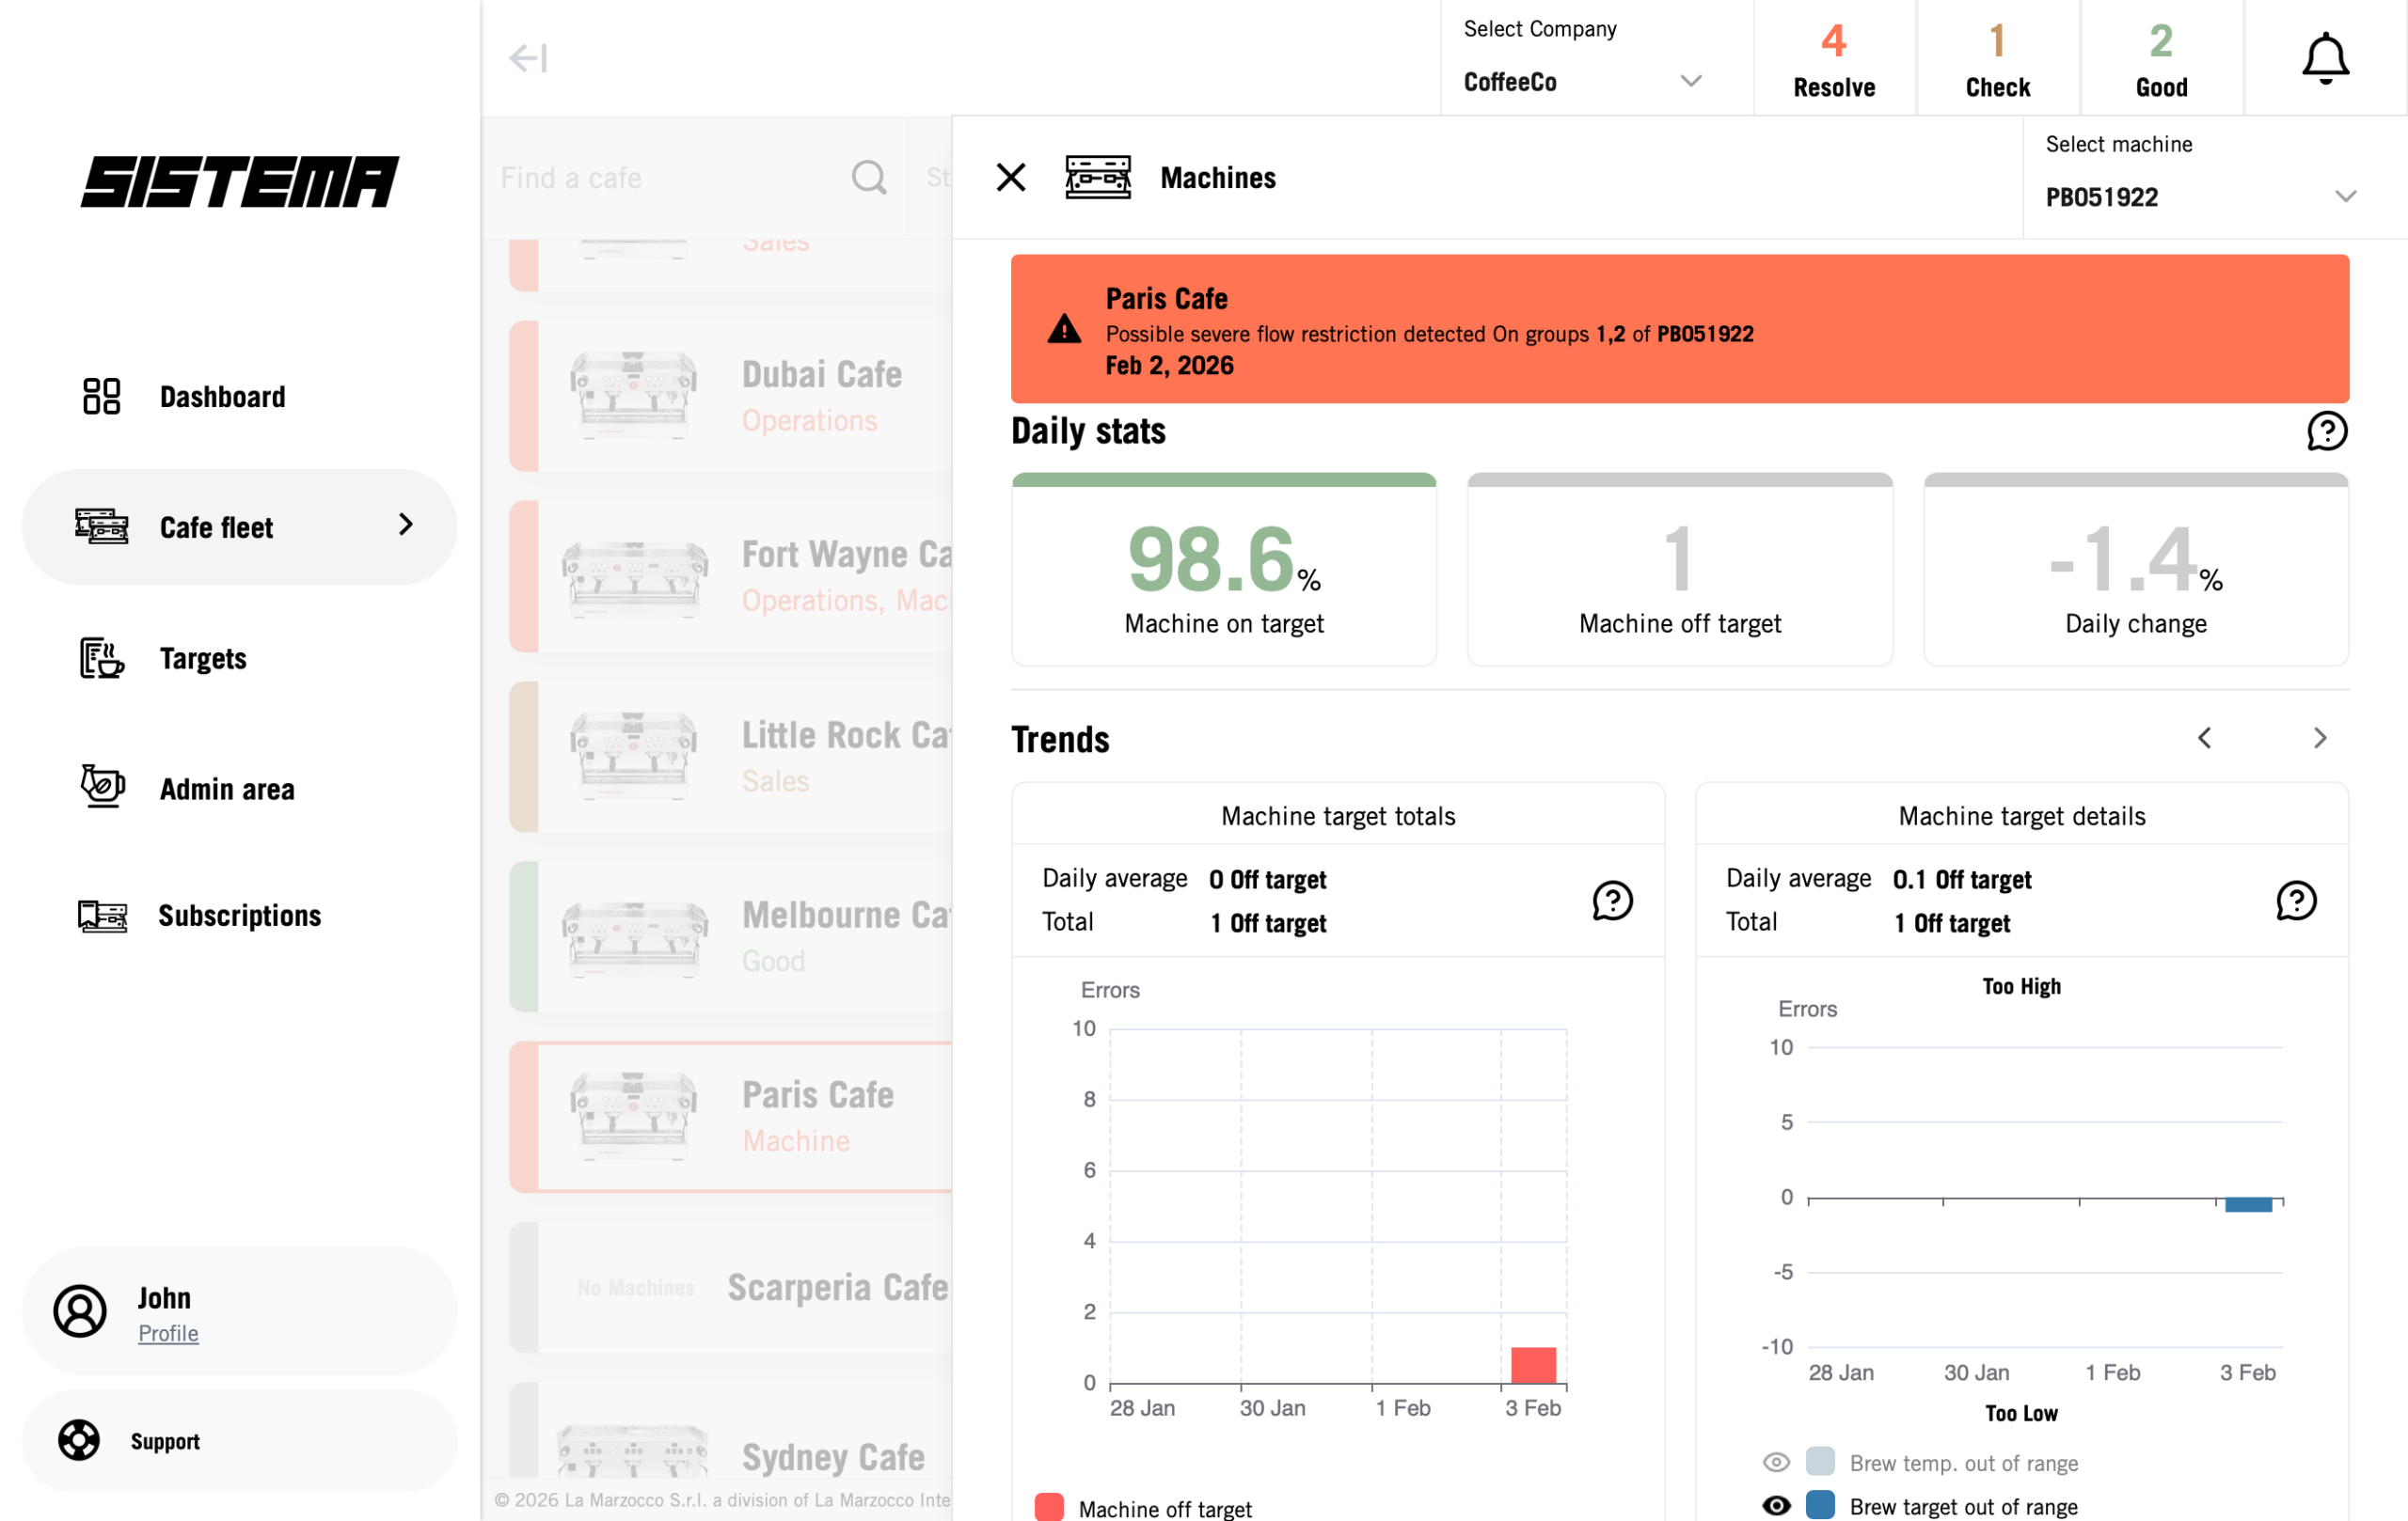Go to Dashboard in the sidebar
Viewport: 2408px width, 1521px height.
tap(221, 397)
